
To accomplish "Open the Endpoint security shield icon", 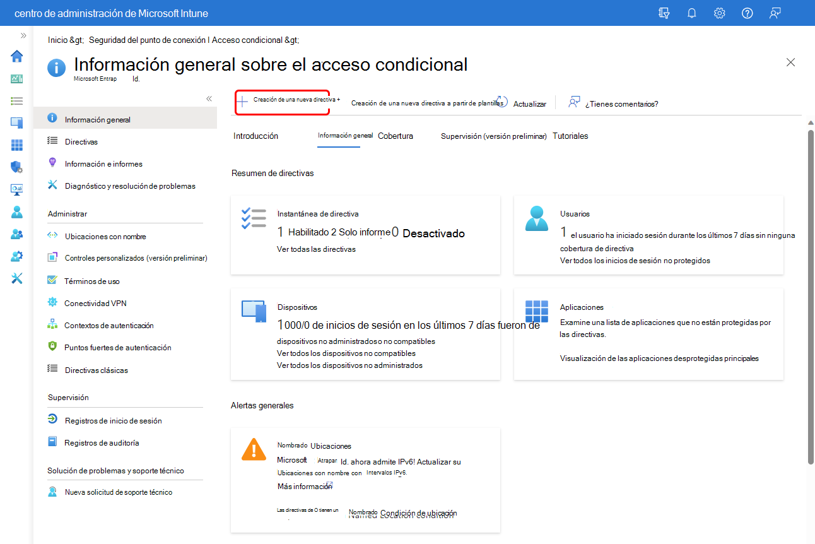I will click(17, 167).
